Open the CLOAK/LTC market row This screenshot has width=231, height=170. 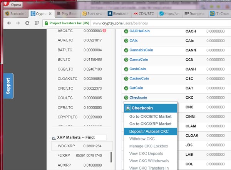[80, 79]
